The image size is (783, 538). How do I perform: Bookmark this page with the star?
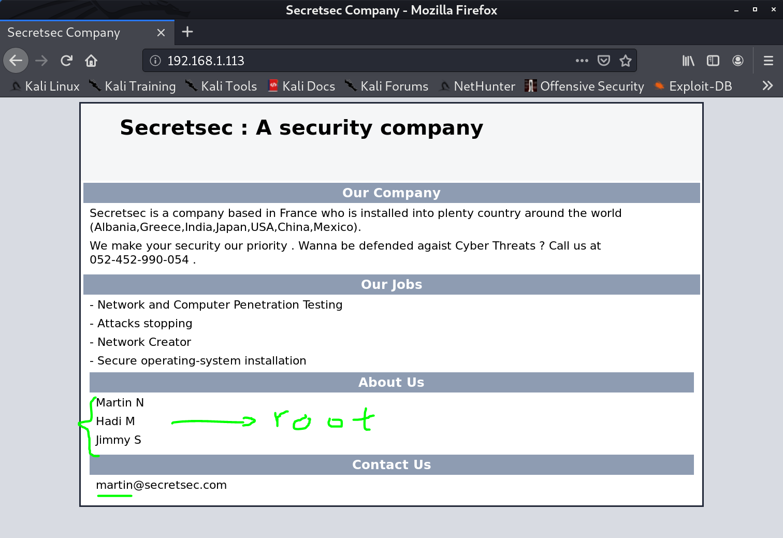(x=626, y=61)
